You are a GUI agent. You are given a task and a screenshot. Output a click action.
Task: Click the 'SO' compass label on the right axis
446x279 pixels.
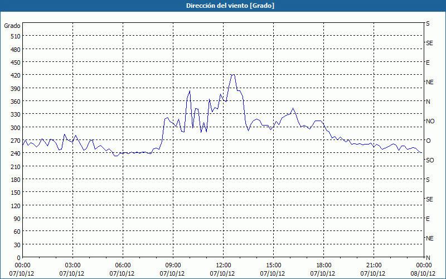pos(430,161)
